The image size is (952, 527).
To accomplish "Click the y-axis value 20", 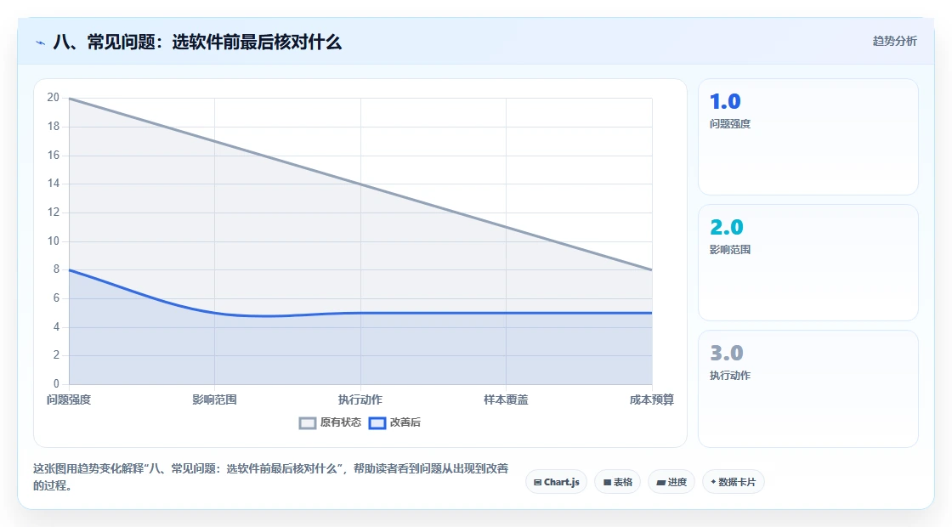I will point(54,98).
